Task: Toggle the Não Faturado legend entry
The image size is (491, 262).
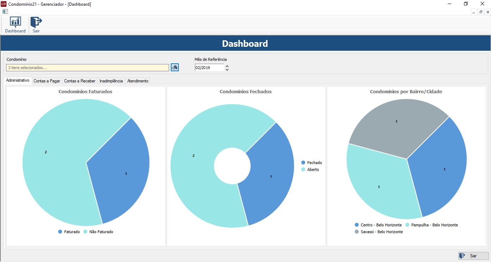Action: (98, 232)
